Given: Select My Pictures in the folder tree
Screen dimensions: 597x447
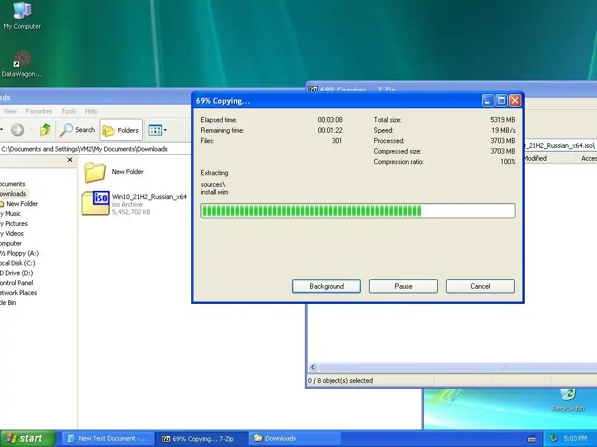Looking at the screenshot, I should tap(14, 223).
